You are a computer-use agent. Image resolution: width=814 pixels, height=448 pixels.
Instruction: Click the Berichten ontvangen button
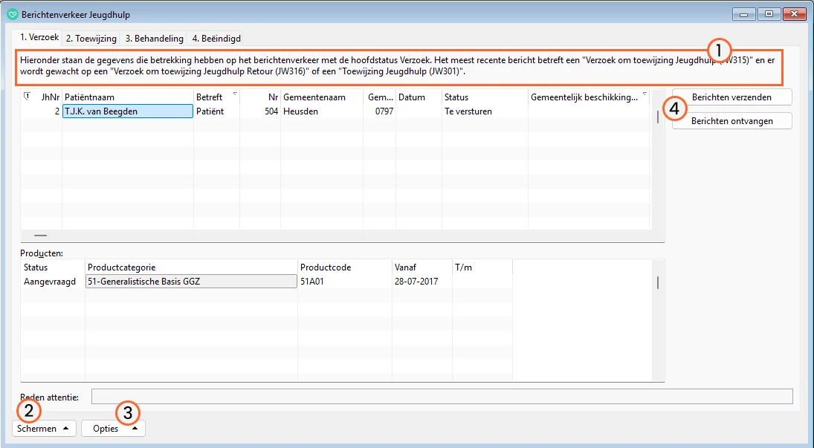(x=731, y=121)
